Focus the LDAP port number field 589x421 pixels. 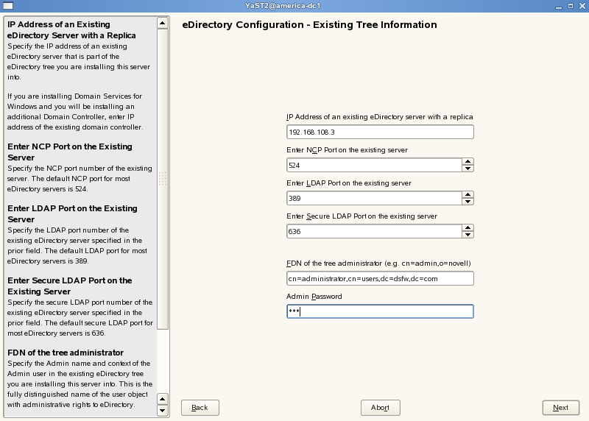click(373, 198)
